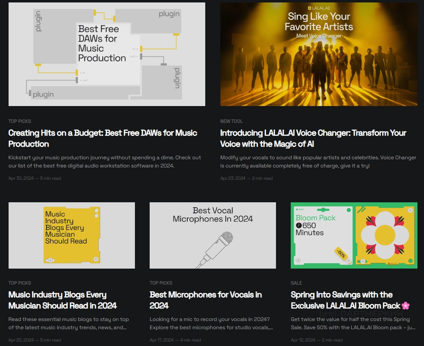Click the 'Read these essential music blogs' excerpt
424x346 pixels.
(69, 323)
